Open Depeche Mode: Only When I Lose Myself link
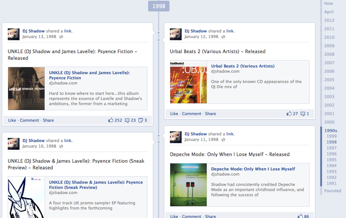Screen dimensions: 346x218 pyautogui.click(x=253, y=169)
